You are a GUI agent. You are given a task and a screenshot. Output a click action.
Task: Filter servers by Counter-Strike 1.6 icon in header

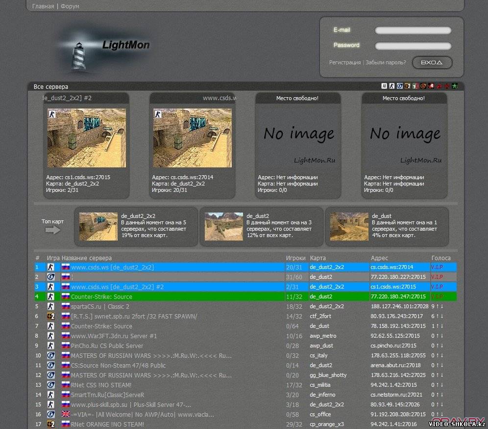coord(392,86)
